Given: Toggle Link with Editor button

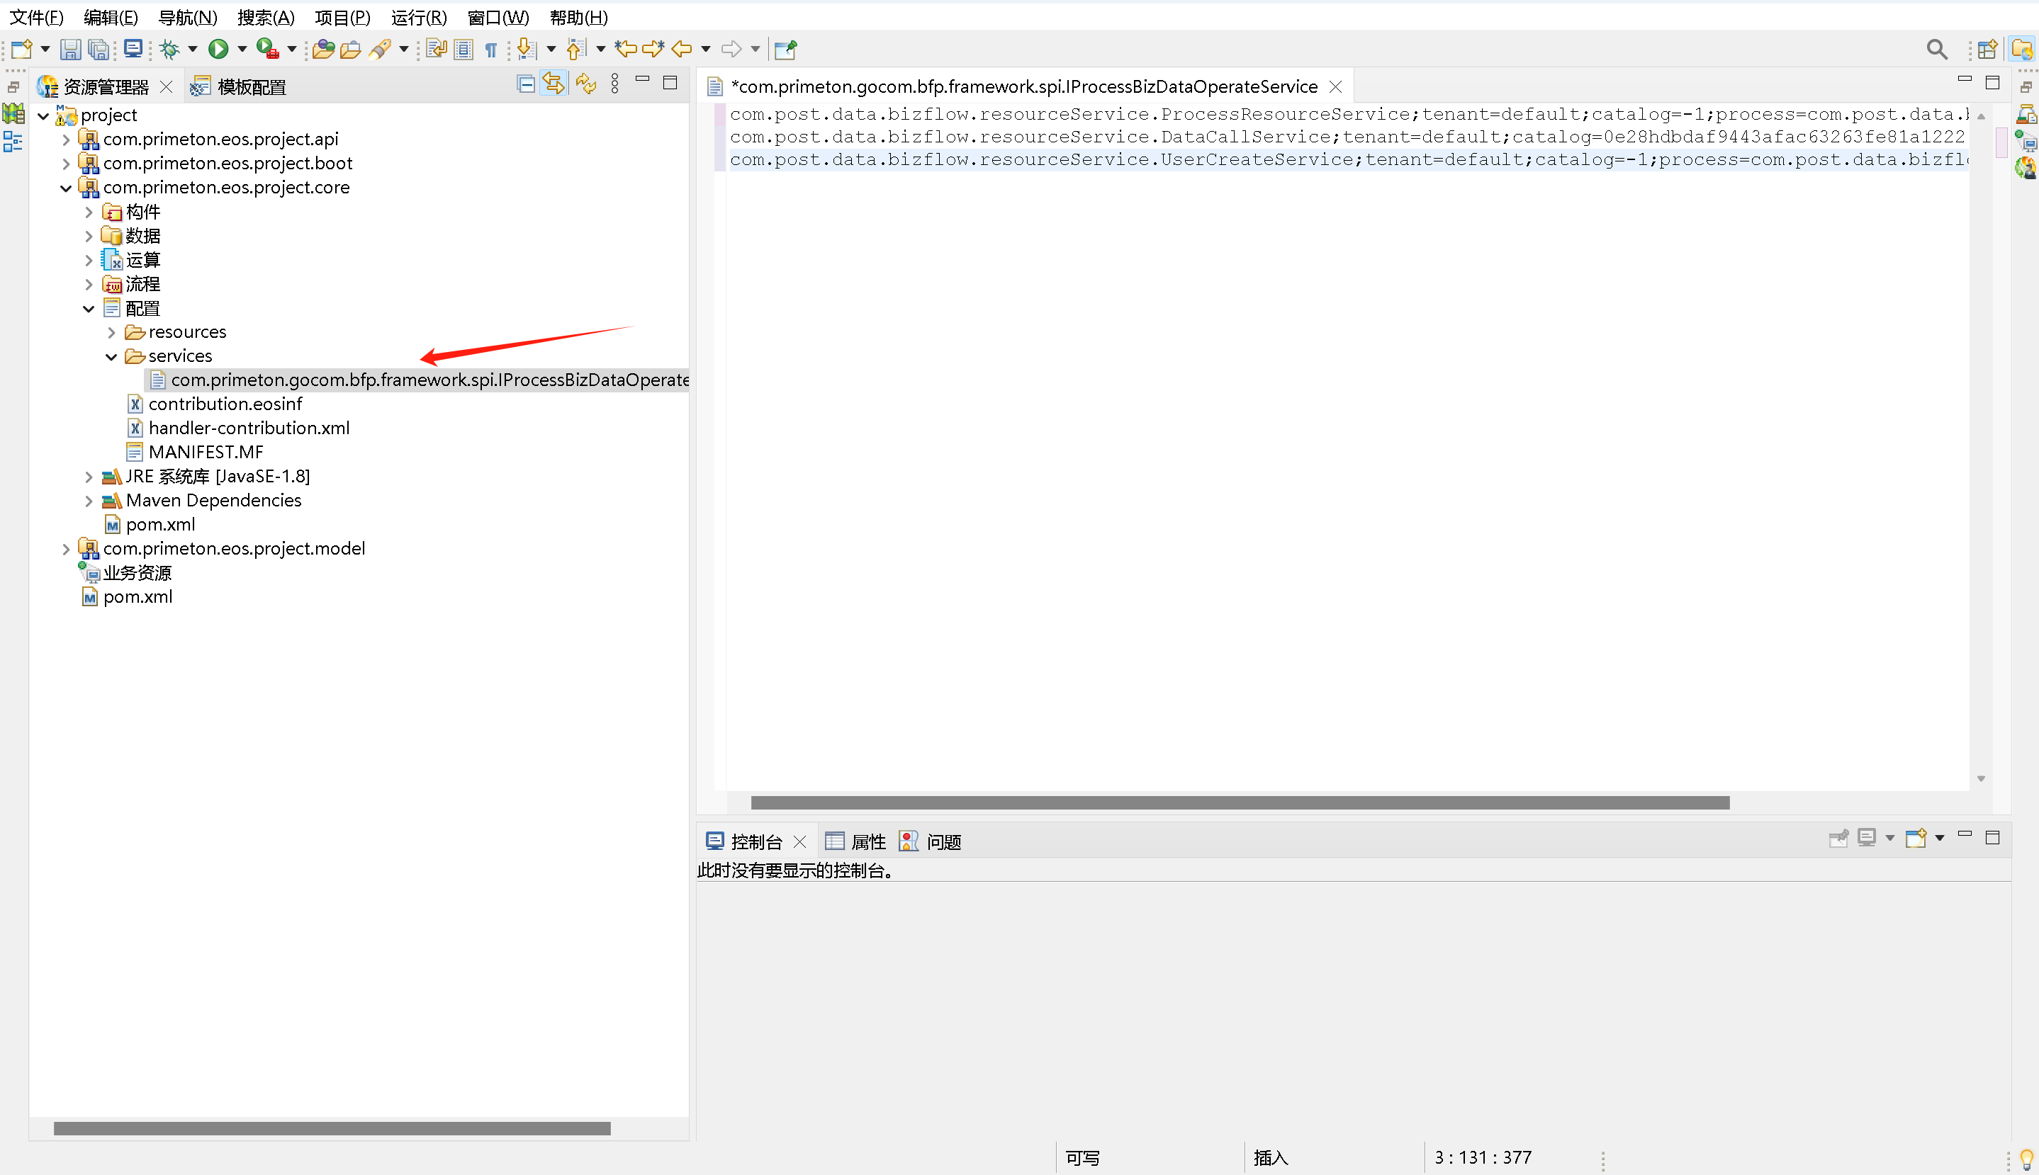Looking at the screenshot, I should pyautogui.click(x=554, y=84).
